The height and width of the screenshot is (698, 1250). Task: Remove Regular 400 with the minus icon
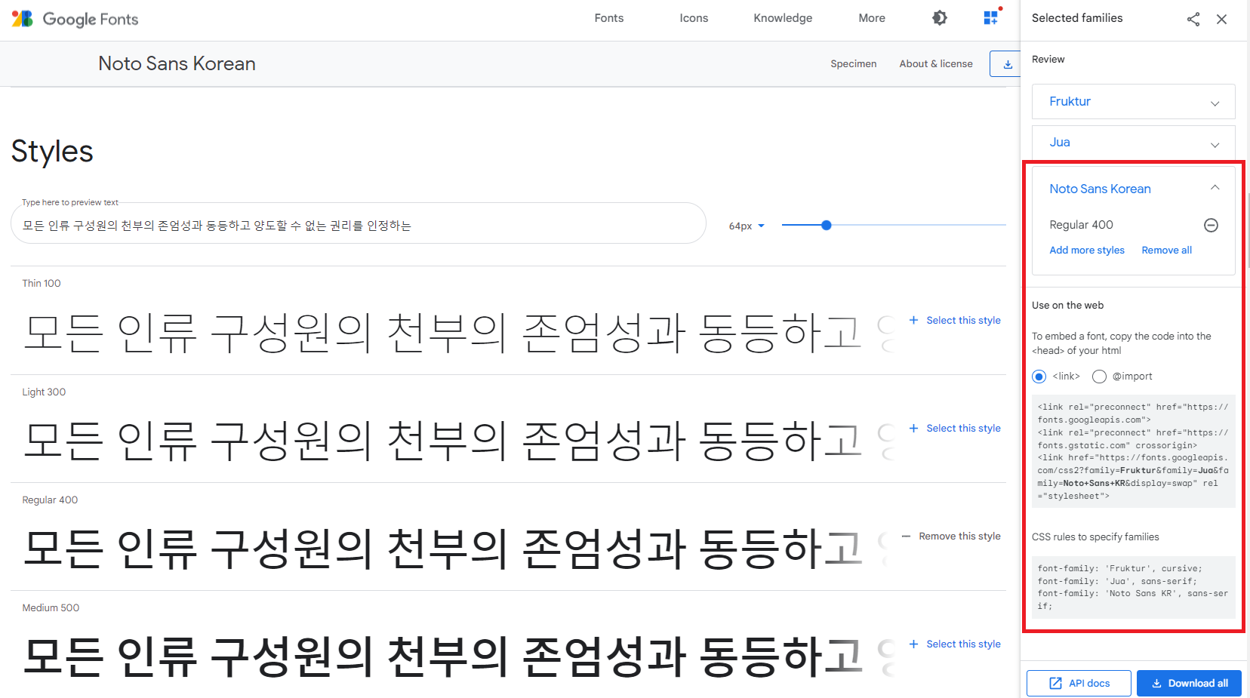click(1211, 225)
